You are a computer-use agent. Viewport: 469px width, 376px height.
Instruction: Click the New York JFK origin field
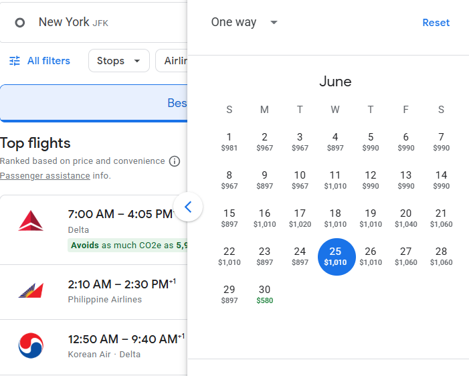[94, 23]
